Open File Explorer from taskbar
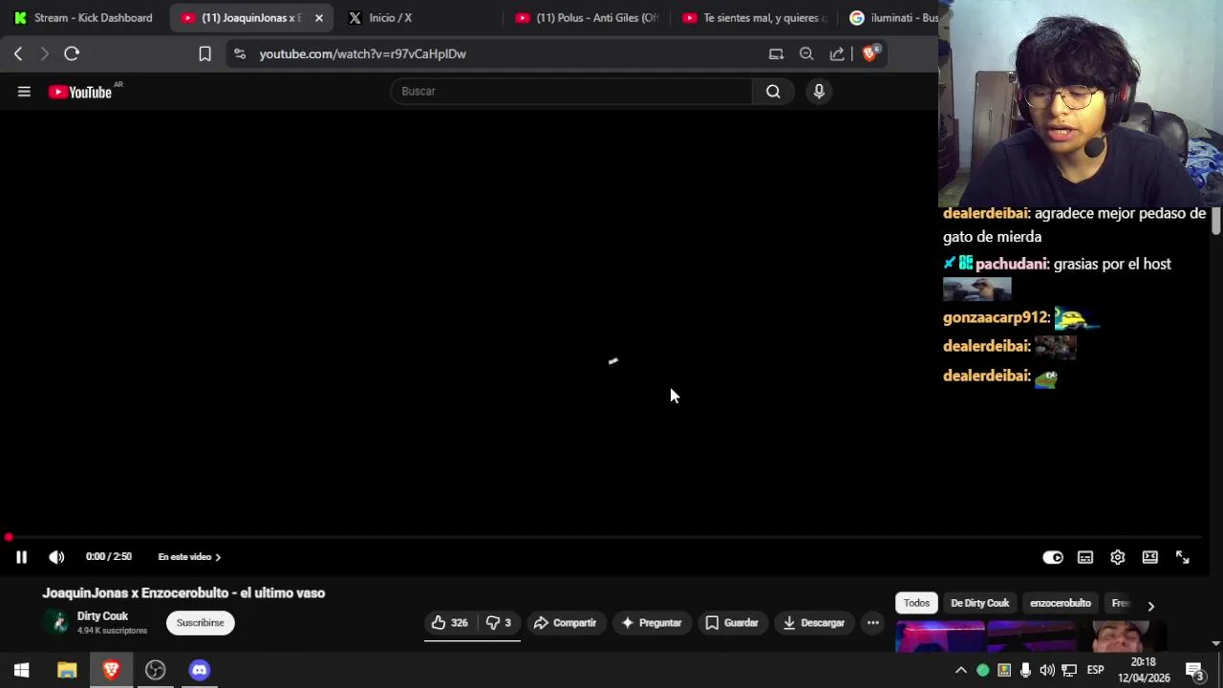 67,670
